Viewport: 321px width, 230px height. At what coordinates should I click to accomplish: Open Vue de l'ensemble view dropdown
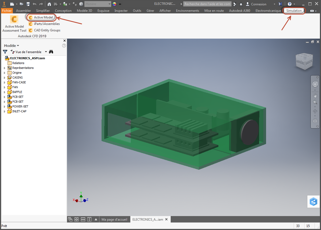pos(46,52)
